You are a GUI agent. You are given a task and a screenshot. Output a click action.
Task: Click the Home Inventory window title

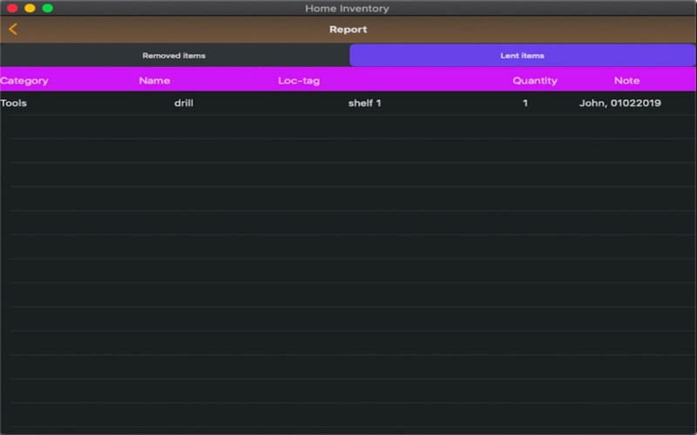click(347, 9)
